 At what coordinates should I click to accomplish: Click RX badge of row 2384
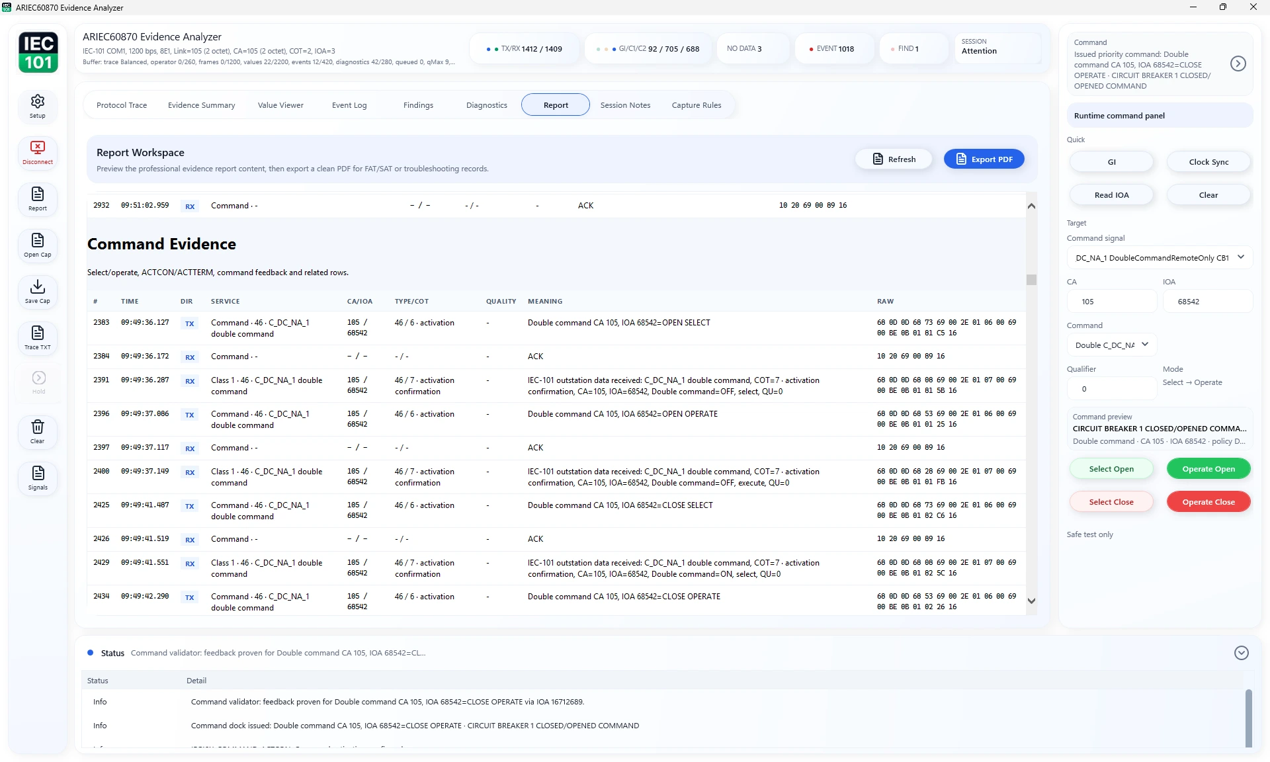point(190,358)
